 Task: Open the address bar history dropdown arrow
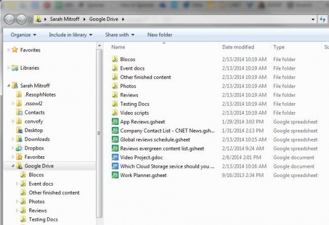[x=313, y=19]
